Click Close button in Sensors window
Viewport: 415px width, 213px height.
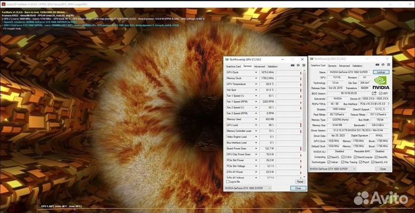(x=299, y=188)
